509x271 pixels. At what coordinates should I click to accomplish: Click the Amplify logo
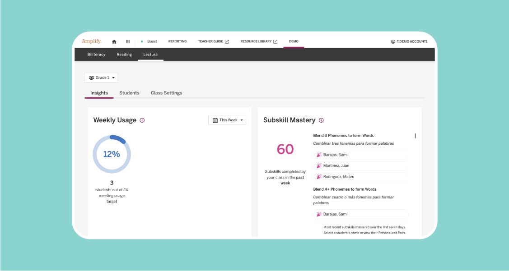(92, 41)
